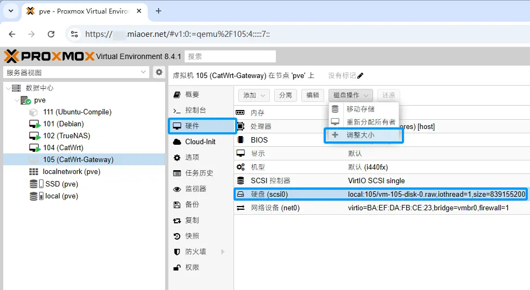Click the 还原 revert button

[389, 95]
